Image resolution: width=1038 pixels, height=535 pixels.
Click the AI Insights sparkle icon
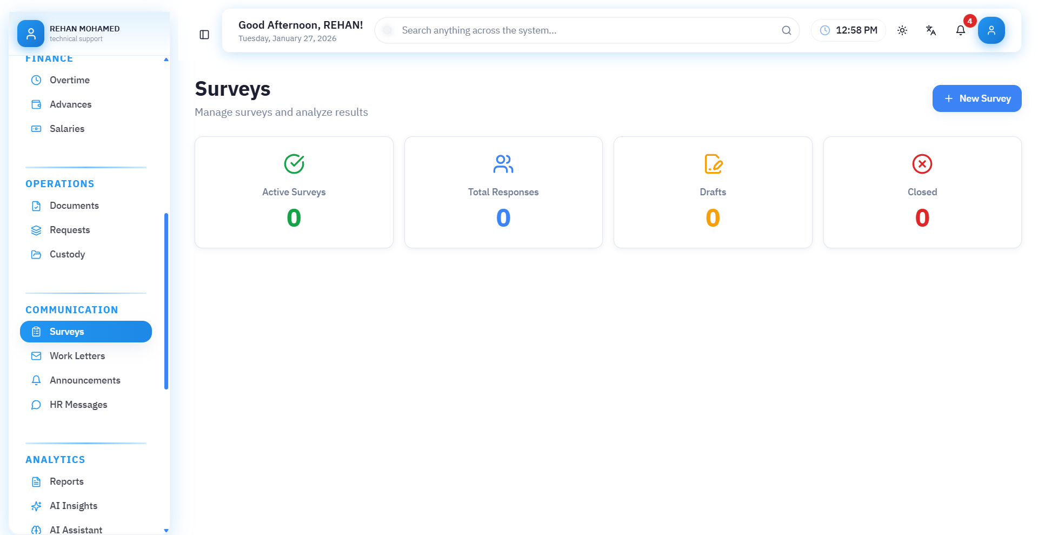(x=36, y=506)
